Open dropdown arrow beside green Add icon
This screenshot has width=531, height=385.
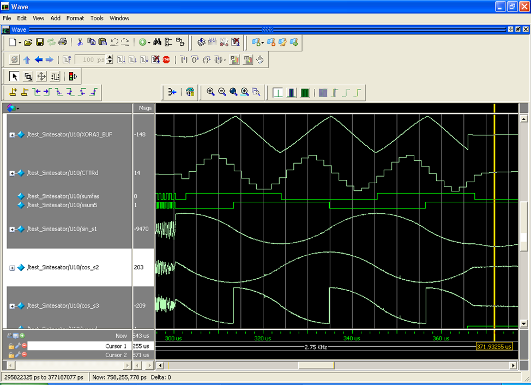pyautogui.click(x=149, y=43)
